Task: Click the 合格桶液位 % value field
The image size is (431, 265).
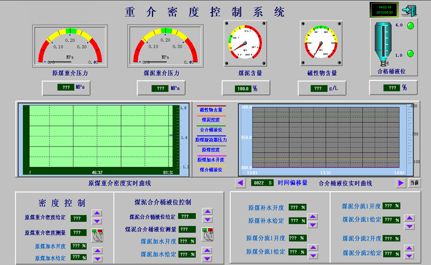Action: pyautogui.click(x=392, y=88)
